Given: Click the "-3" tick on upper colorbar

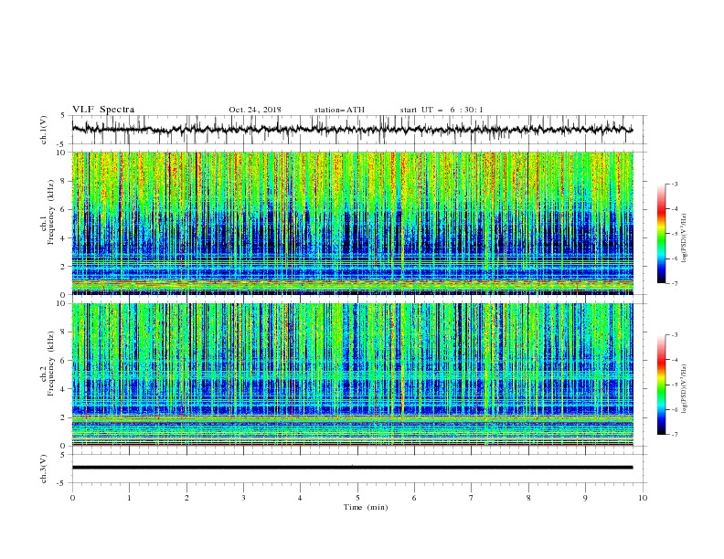Looking at the screenshot, I should point(674,184).
